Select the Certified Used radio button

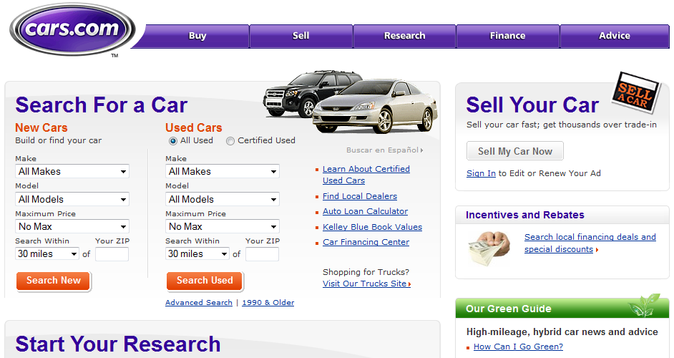[x=230, y=141]
